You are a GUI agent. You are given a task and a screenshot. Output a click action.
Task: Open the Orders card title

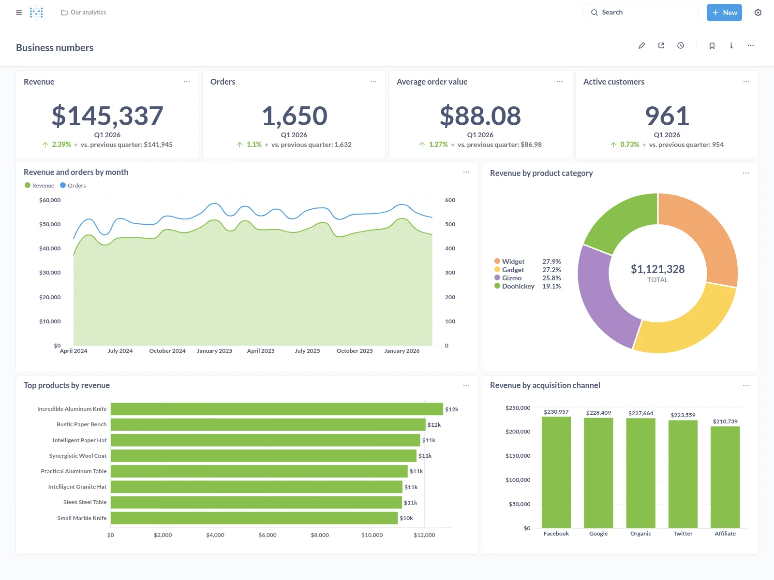coord(223,82)
